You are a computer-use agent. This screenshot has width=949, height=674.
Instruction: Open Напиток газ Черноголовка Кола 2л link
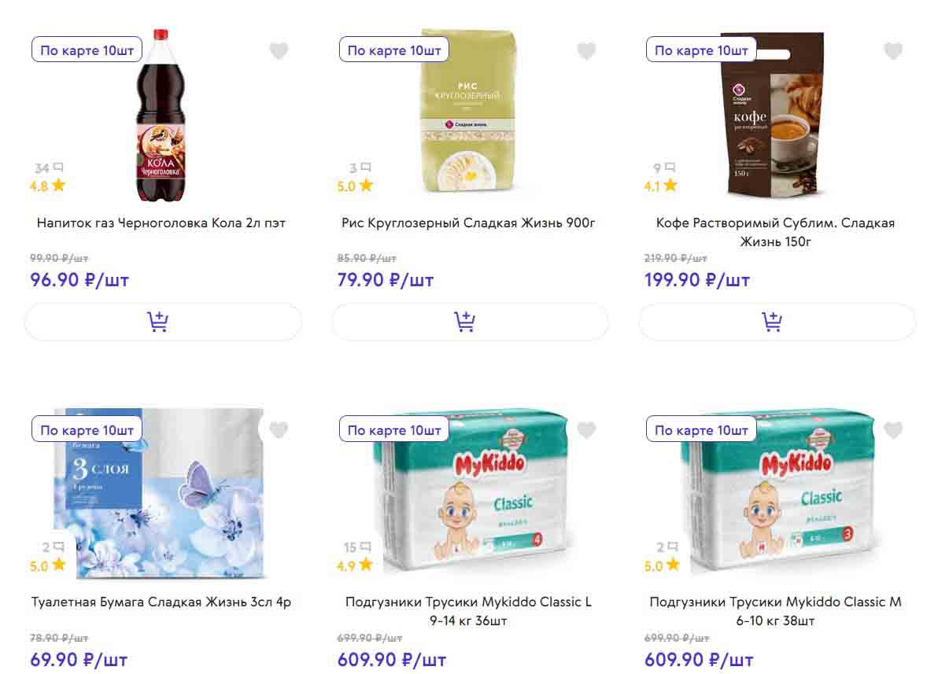[x=161, y=223]
